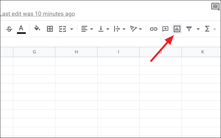
Task: Expand the horizontal align dropdown arrow
Action: 92,29
